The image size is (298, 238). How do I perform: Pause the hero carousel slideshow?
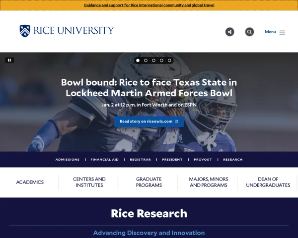pos(9,60)
